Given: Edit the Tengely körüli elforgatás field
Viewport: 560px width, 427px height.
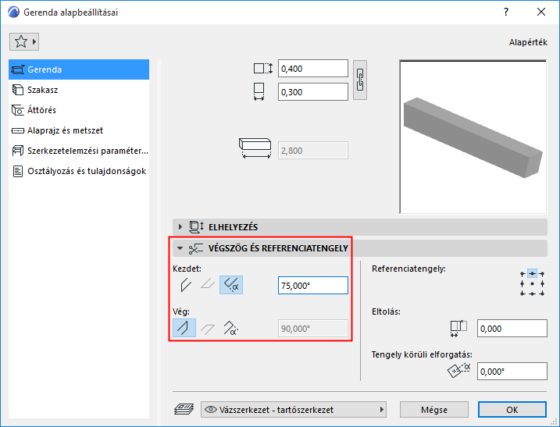Looking at the screenshot, I should 512,372.
